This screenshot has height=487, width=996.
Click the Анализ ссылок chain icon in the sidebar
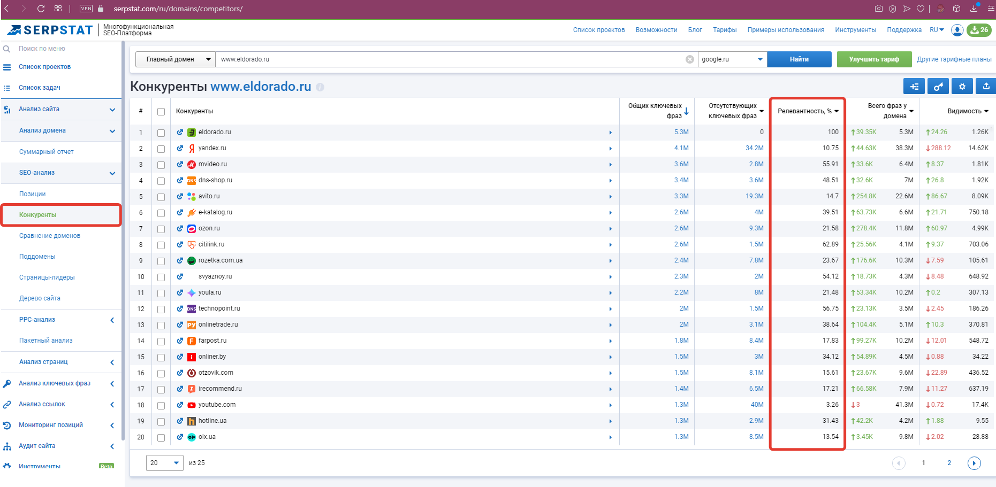[7, 405]
